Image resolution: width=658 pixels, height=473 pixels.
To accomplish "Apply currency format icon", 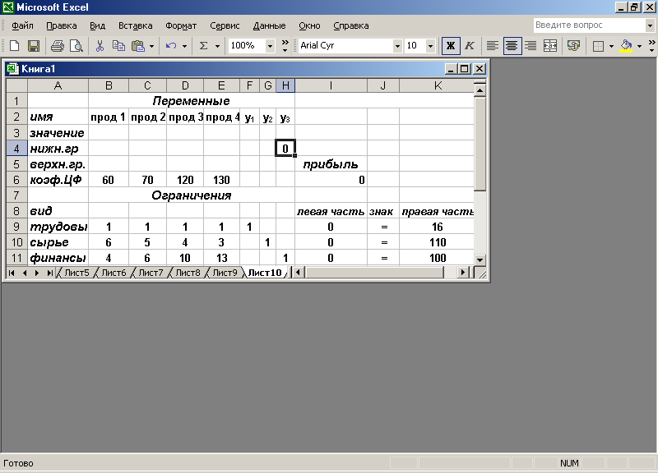I will (x=573, y=46).
